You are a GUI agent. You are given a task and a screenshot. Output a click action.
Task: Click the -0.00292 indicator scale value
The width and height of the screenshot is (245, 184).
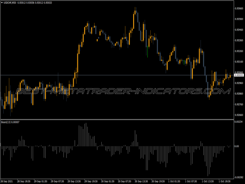click(239, 177)
